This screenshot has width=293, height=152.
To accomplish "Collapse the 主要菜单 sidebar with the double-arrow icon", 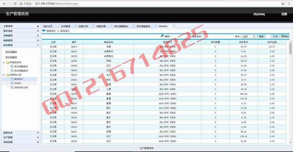I will pyautogui.click(x=38, y=26).
